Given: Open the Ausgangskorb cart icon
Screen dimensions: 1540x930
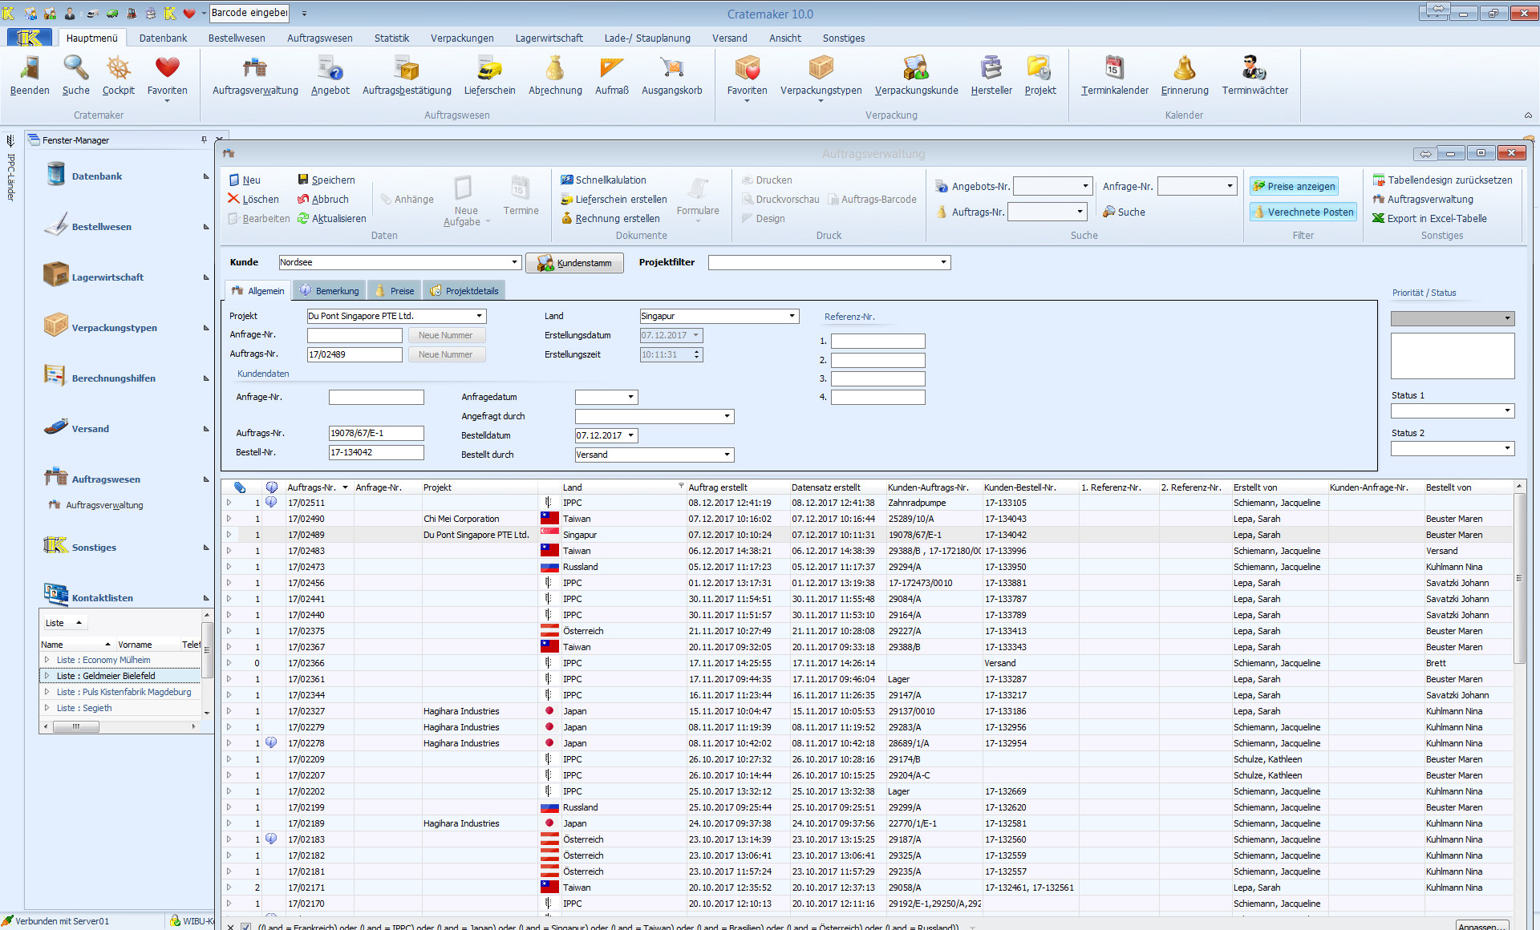Looking at the screenshot, I should pos(671,75).
